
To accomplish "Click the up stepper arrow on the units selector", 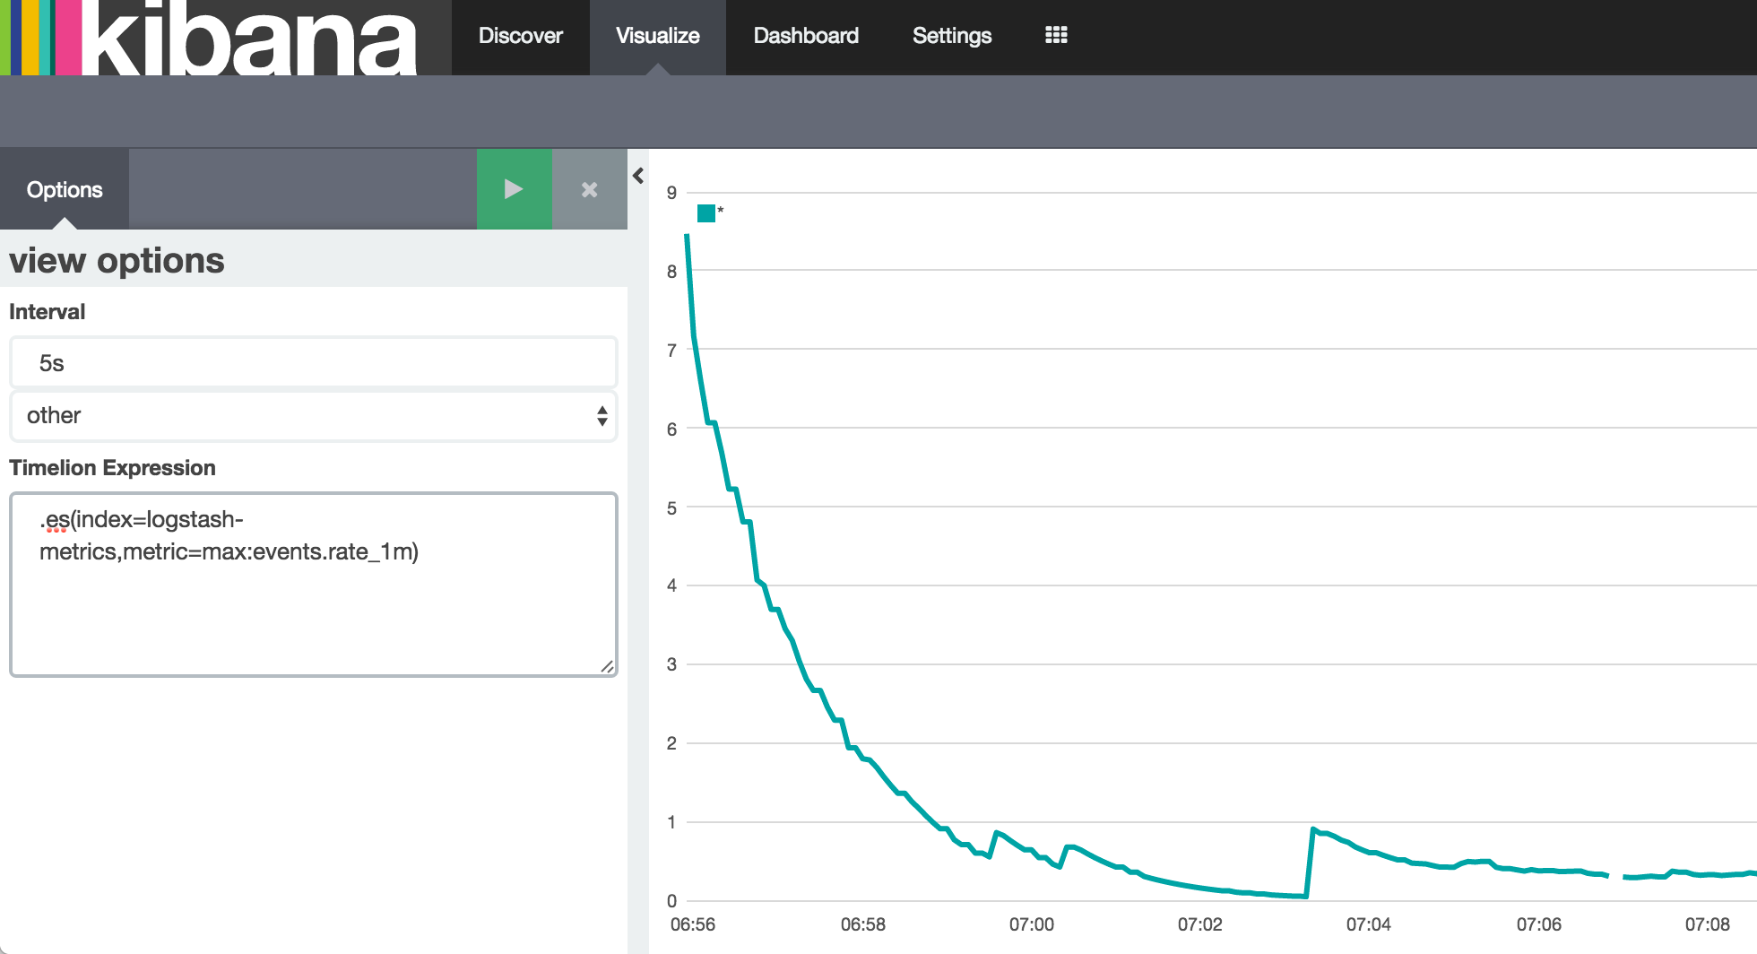I will pos(602,411).
